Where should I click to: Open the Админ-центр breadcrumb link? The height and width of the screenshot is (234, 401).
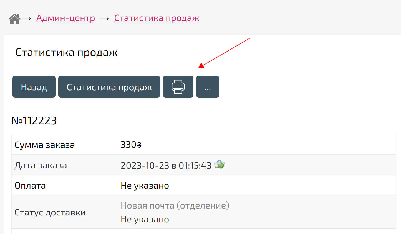click(x=65, y=18)
